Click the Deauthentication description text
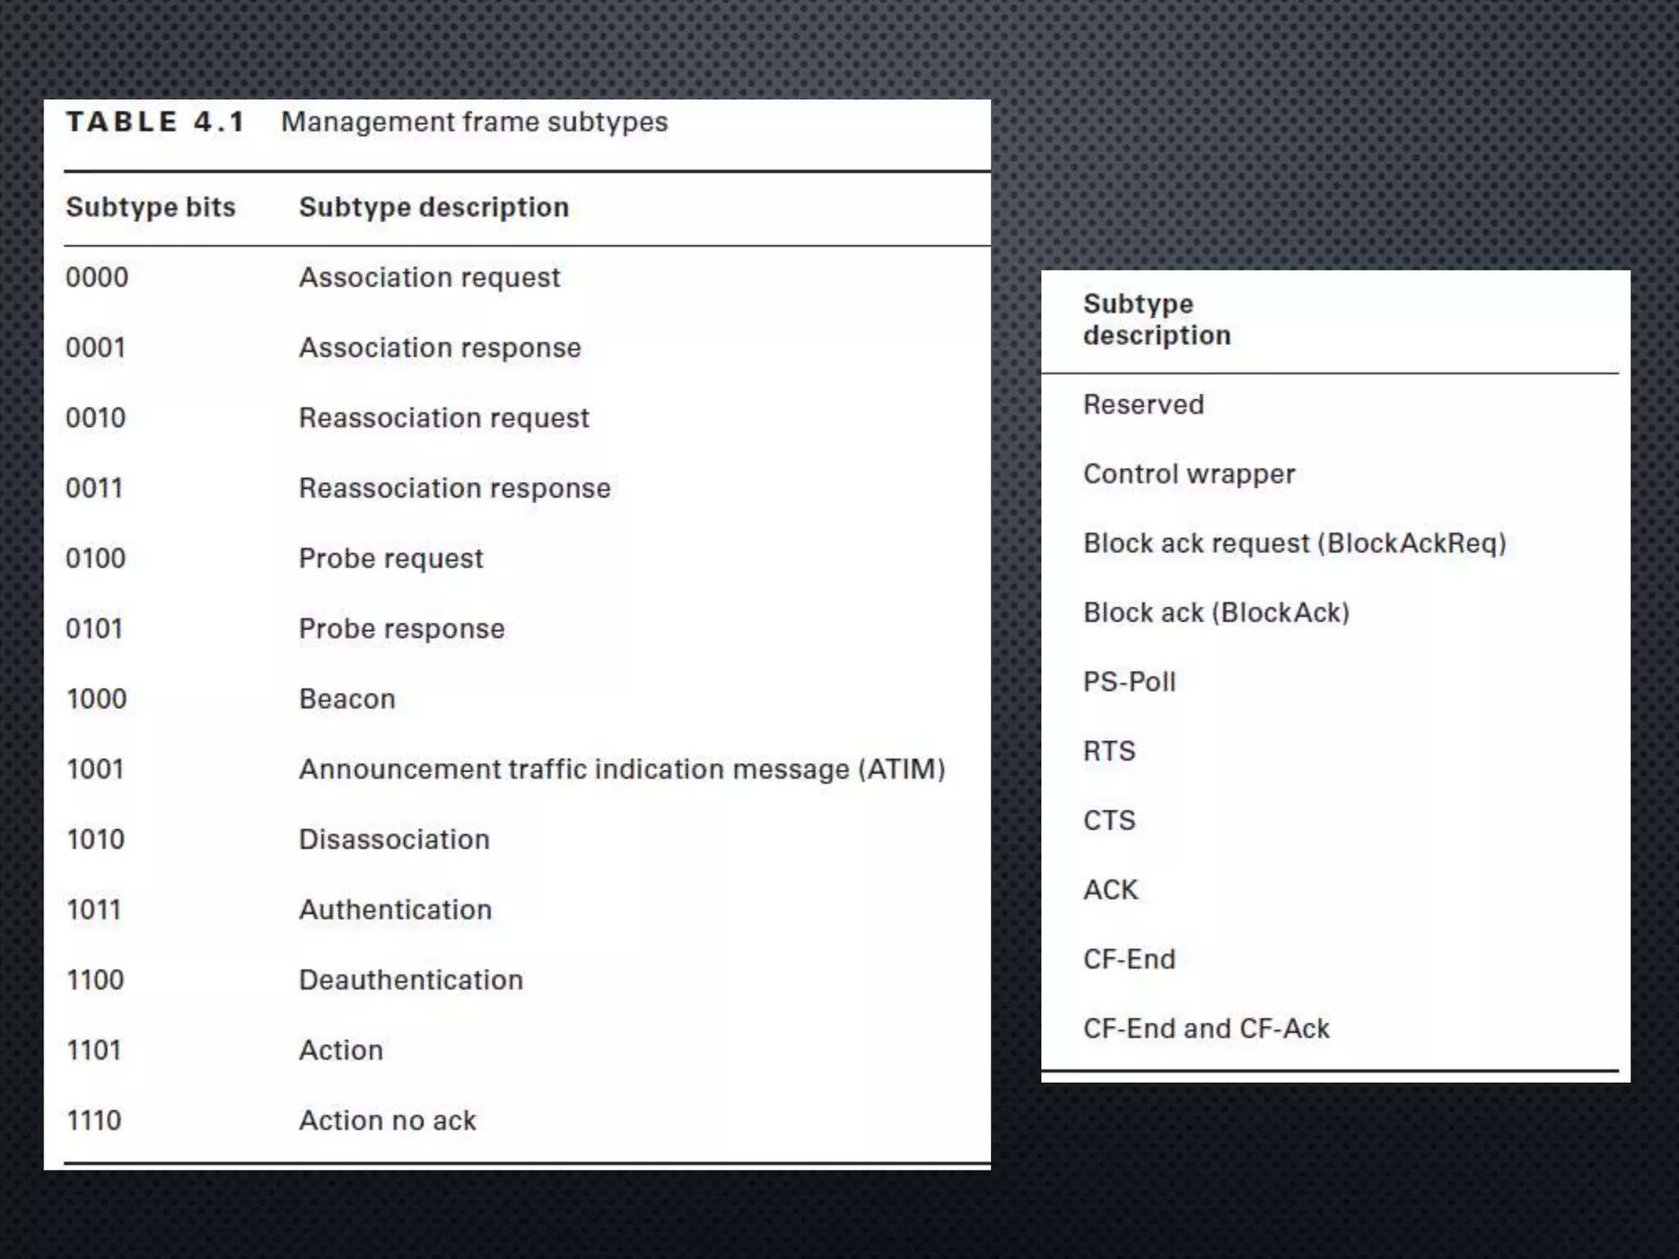The height and width of the screenshot is (1259, 1679). coord(410,980)
